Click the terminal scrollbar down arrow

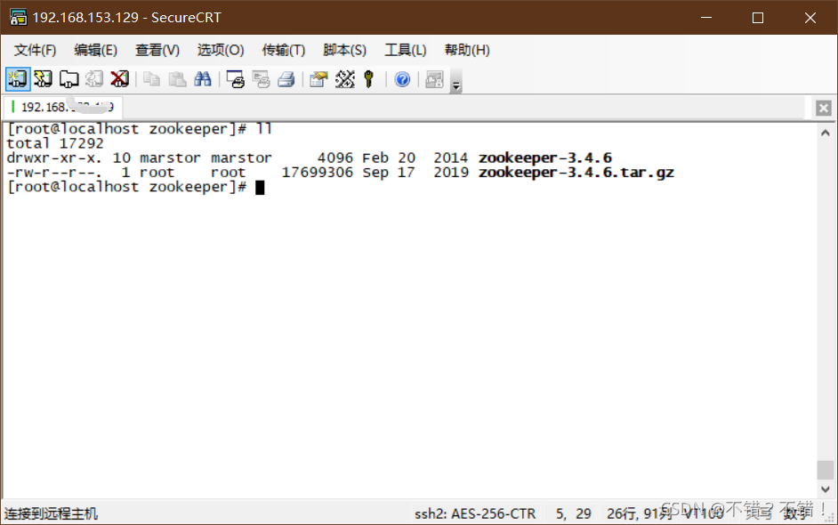(826, 489)
